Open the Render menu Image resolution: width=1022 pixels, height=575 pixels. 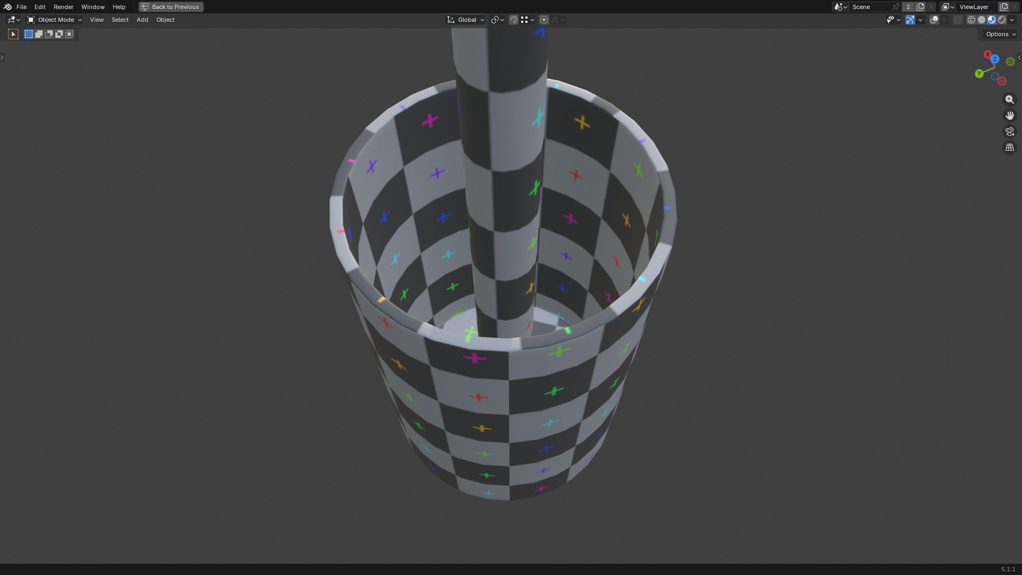[63, 7]
